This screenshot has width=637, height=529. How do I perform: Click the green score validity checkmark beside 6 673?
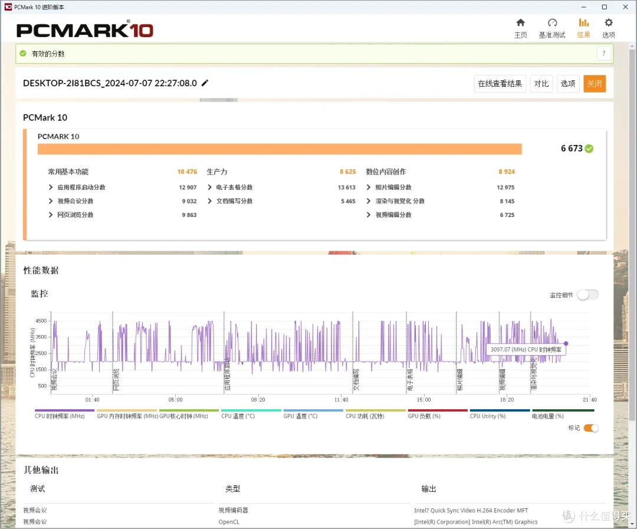[589, 149]
